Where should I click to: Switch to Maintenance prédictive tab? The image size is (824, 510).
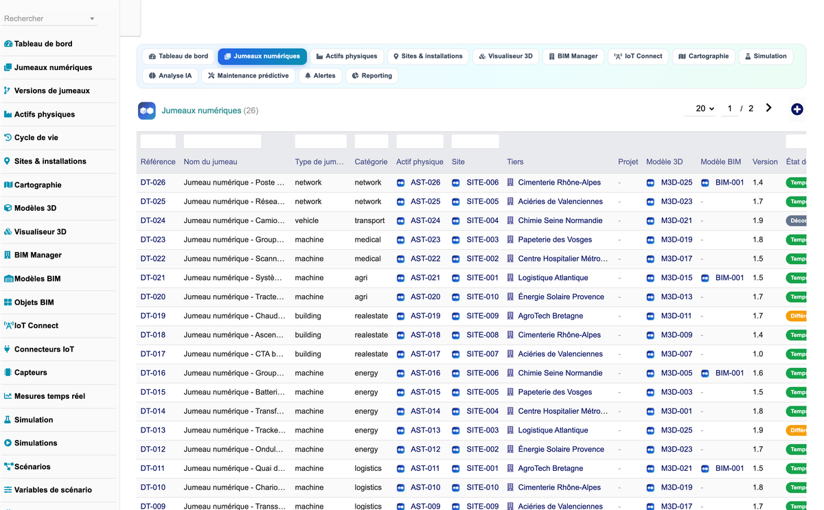(x=248, y=76)
